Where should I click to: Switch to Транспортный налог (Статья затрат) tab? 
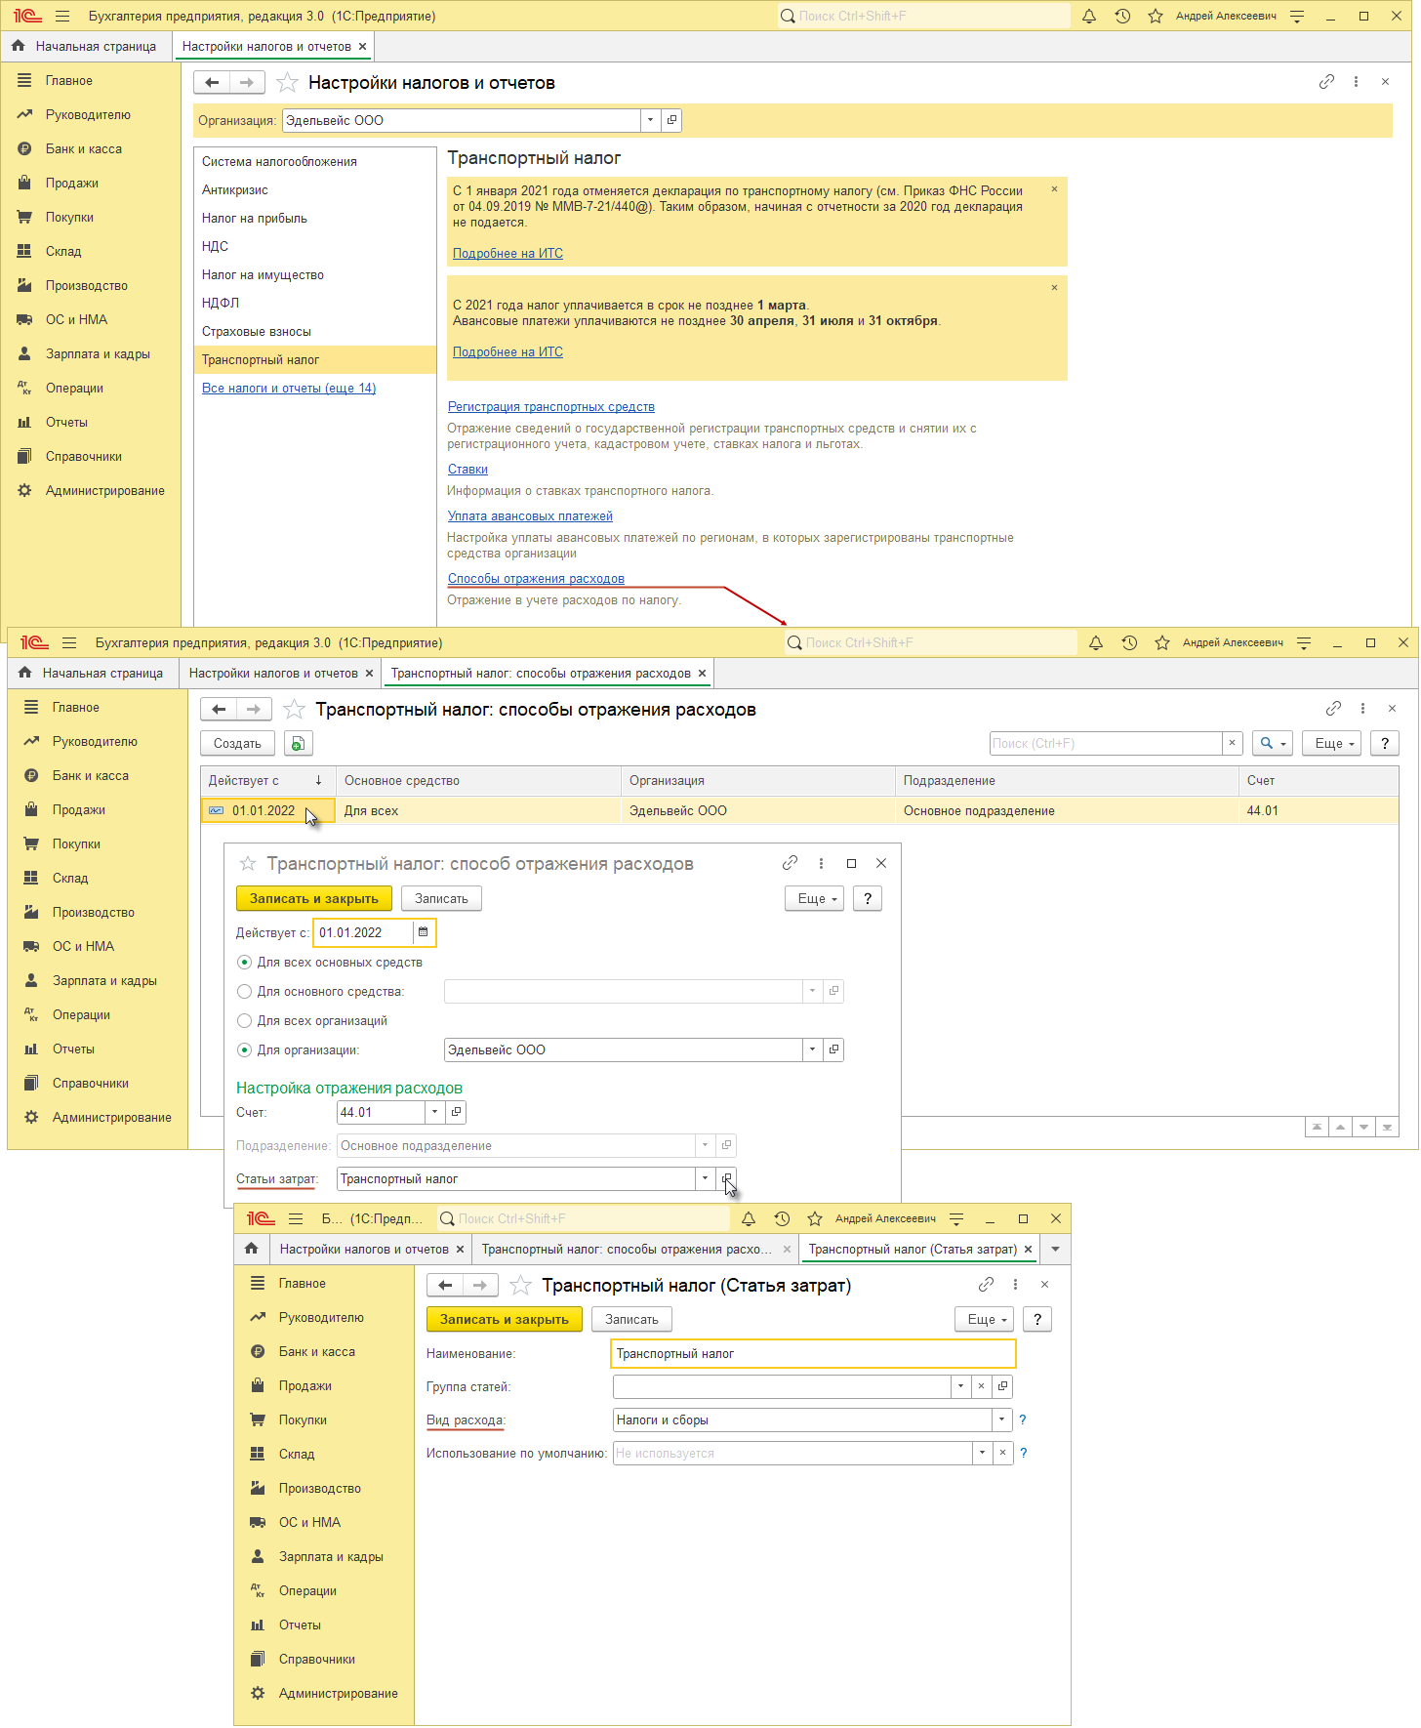pos(913,1249)
